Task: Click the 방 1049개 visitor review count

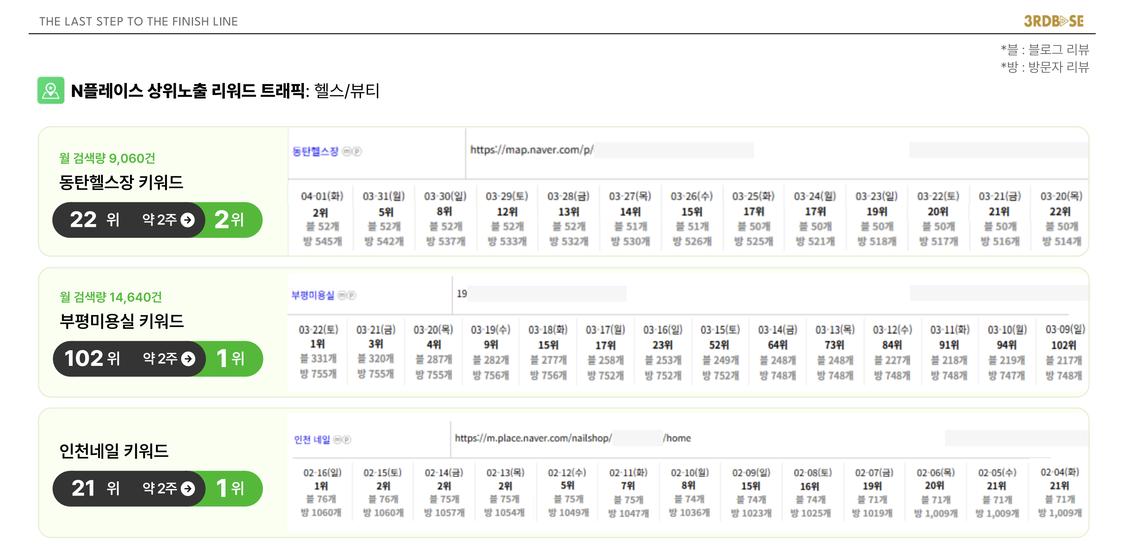Action: pos(568,513)
